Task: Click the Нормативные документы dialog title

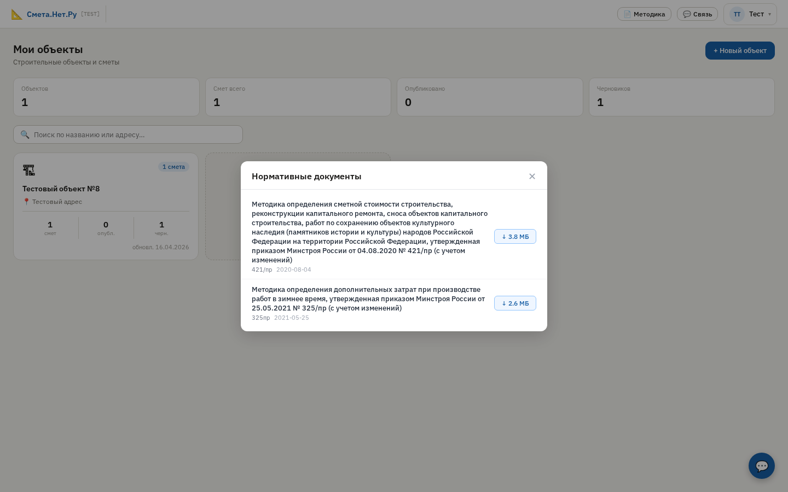Action: click(306, 176)
